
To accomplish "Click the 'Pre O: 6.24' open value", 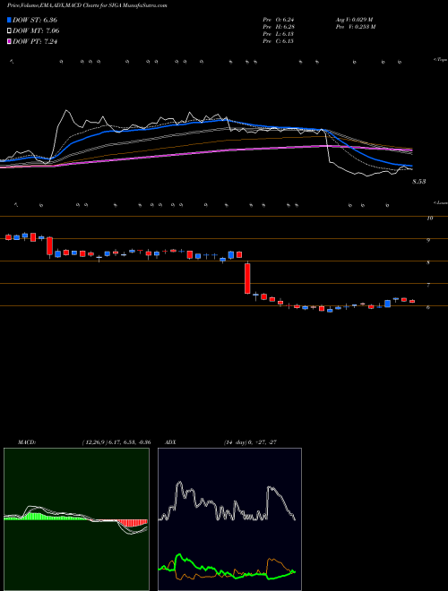I will pyautogui.click(x=279, y=20).
